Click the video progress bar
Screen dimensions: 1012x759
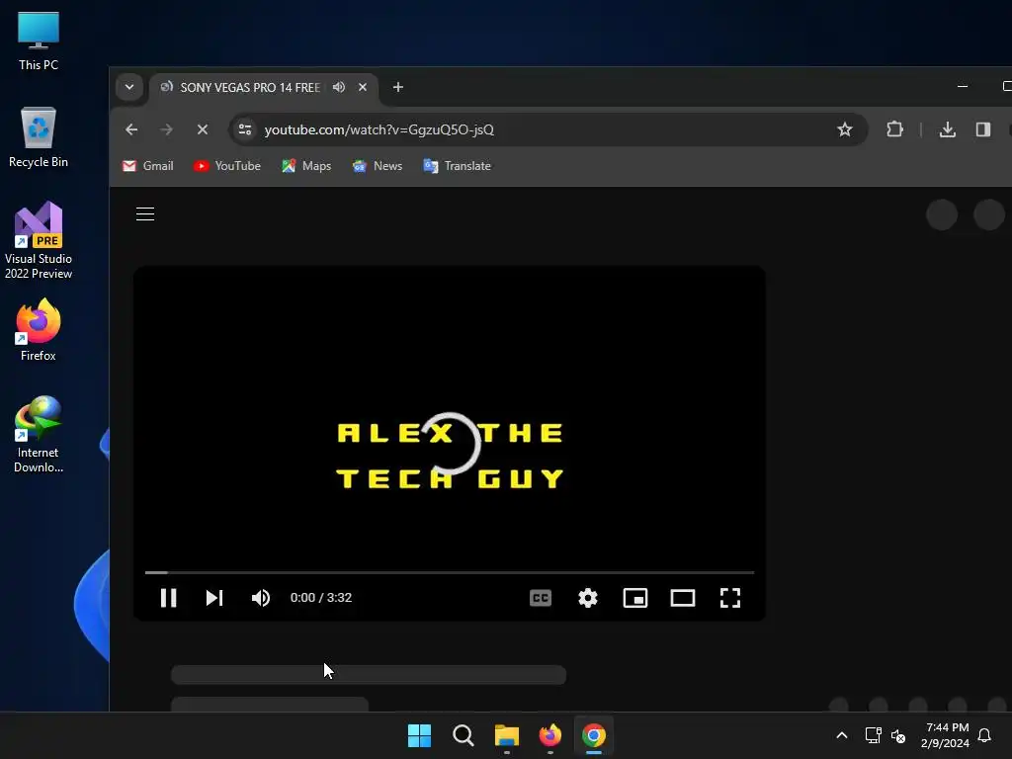click(450, 572)
